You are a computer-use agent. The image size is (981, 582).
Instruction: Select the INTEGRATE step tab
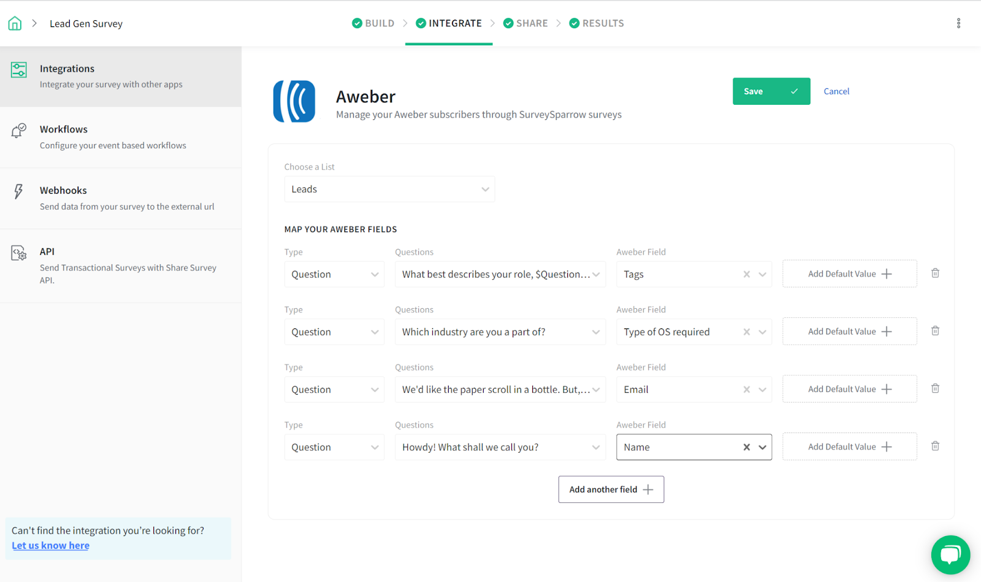[449, 23]
